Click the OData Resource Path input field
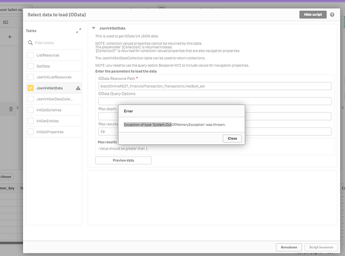The image size is (345, 256). tap(214, 86)
